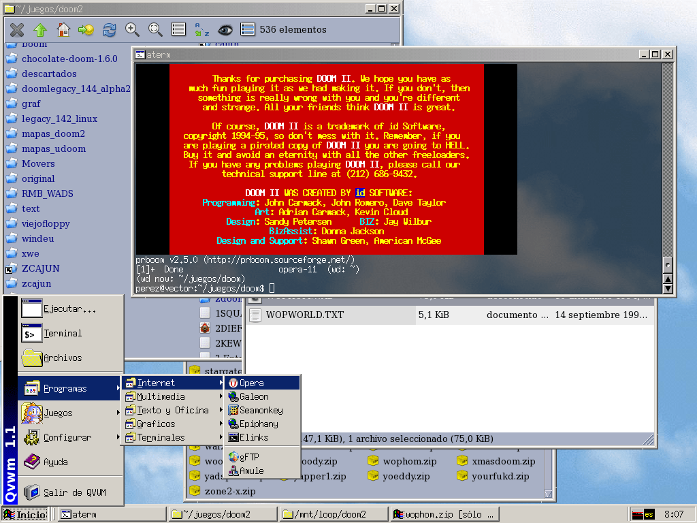Click the aterm terminal prompt line

coord(205,289)
